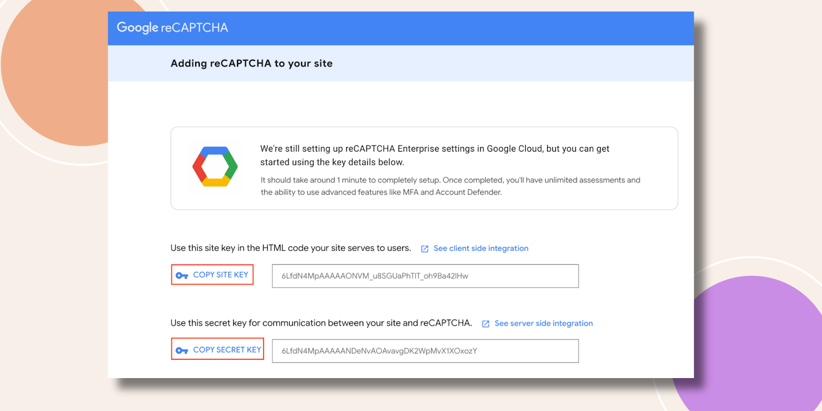Click the key icon beside COPY SECRET KEY
Viewport: 822px width, 411px height.
(182, 350)
